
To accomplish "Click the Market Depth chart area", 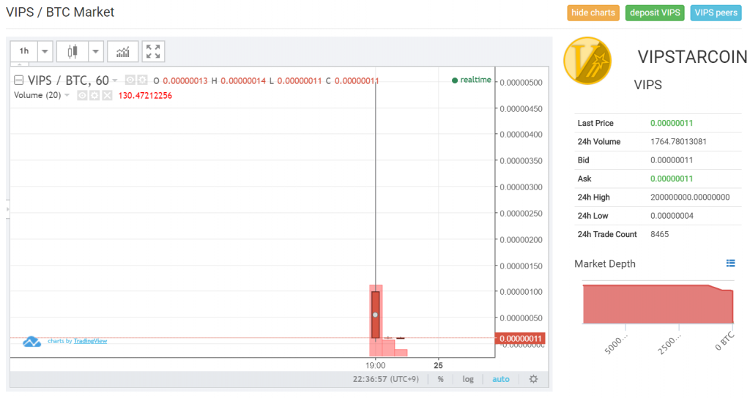I will click(658, 304).
